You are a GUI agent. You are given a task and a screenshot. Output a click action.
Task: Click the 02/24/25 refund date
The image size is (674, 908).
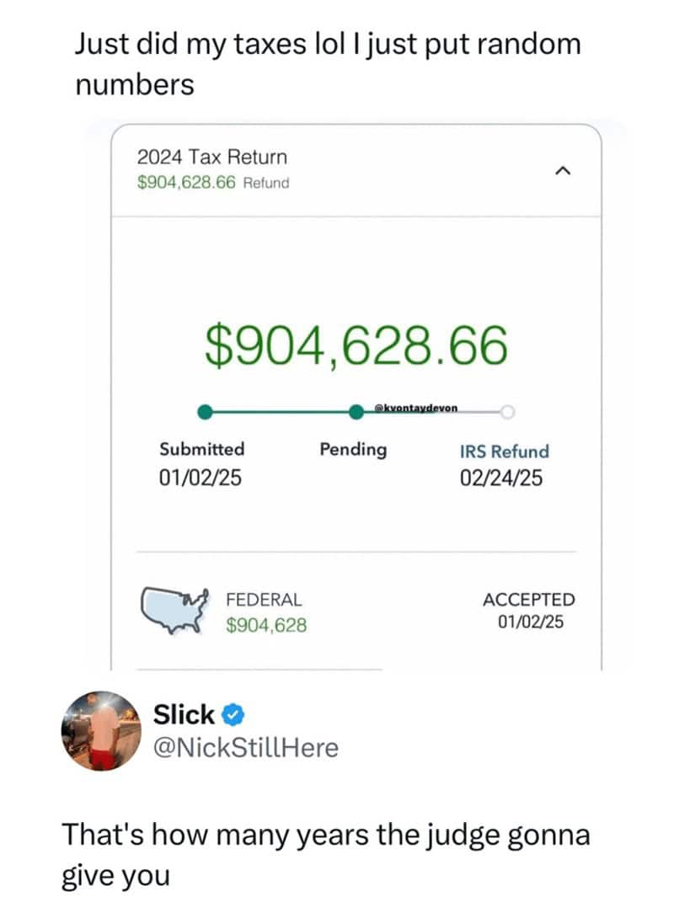[x=501, y=478]
